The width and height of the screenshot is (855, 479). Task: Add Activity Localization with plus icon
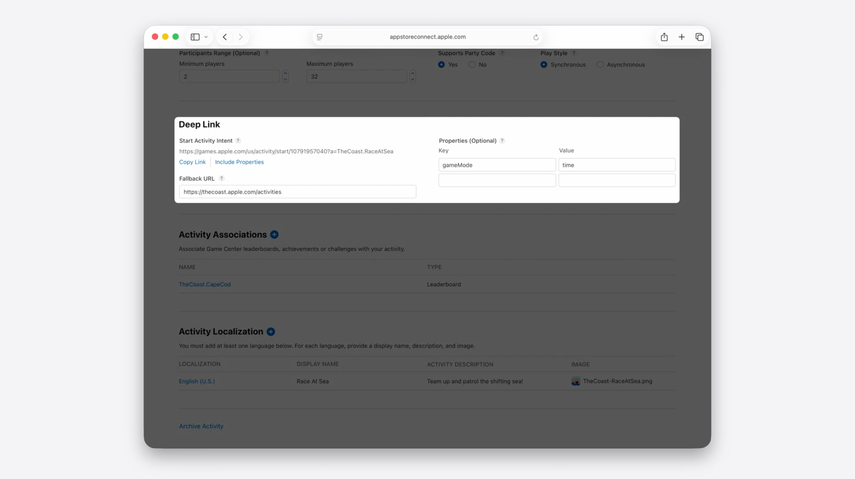tap(271, 331)
